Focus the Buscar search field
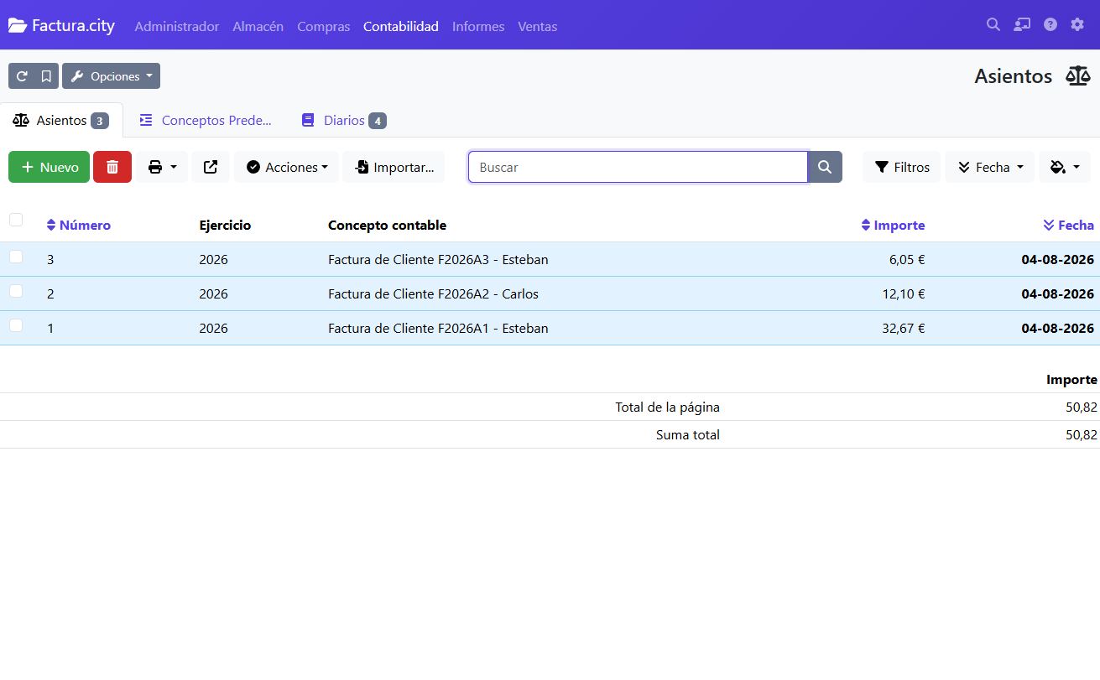 point(638,167)
